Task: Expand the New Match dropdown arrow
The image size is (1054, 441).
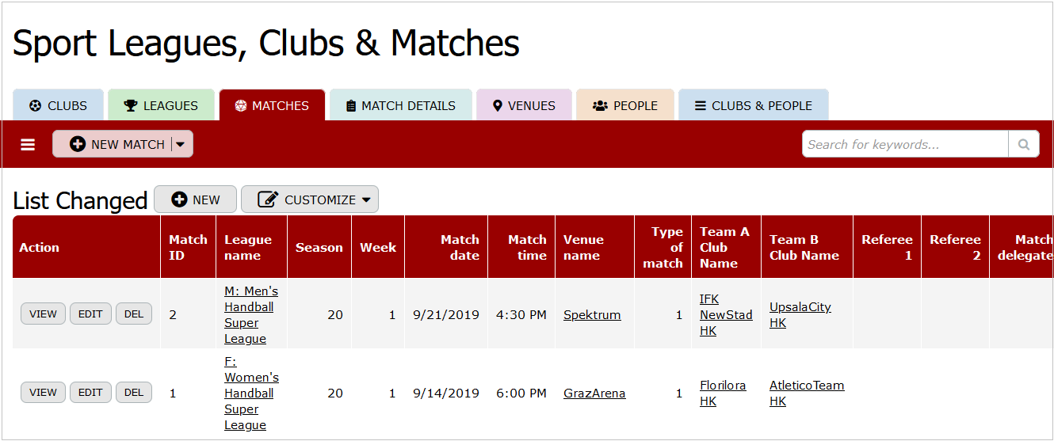Action: coord(181,144)
